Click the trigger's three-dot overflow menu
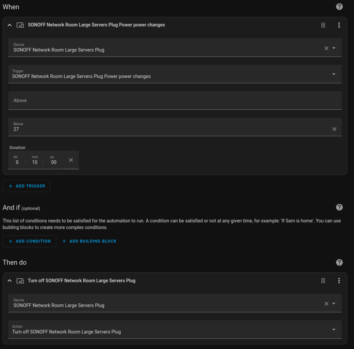 [x=339, y=25]
